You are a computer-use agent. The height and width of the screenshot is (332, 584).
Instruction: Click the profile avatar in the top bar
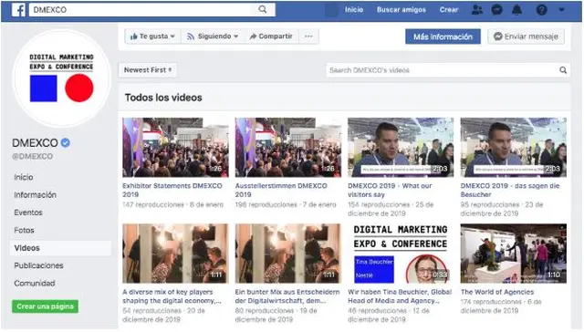click(331, 10)
